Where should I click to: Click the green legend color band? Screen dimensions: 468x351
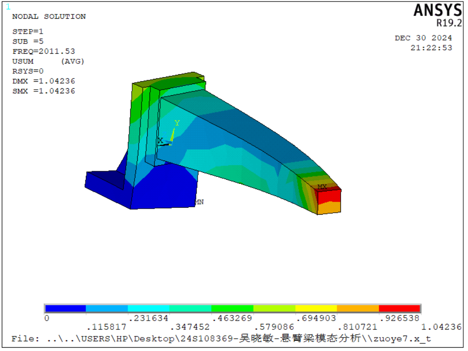tap(232, 309)
